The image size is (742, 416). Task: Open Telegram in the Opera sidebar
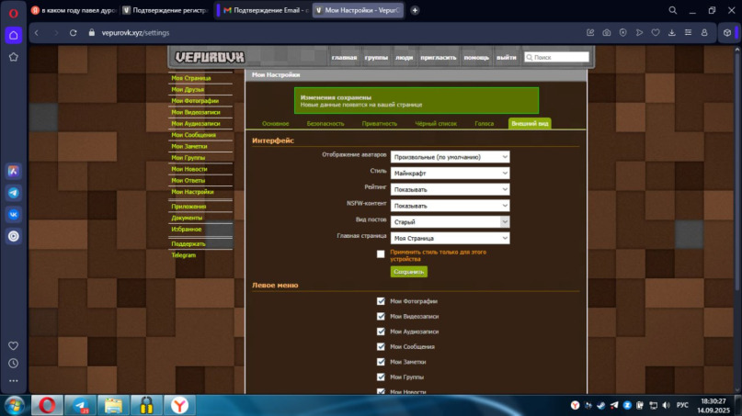[x=14, y=193]
